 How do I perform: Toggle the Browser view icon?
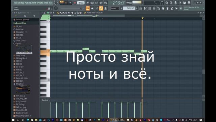click(159, 8)
